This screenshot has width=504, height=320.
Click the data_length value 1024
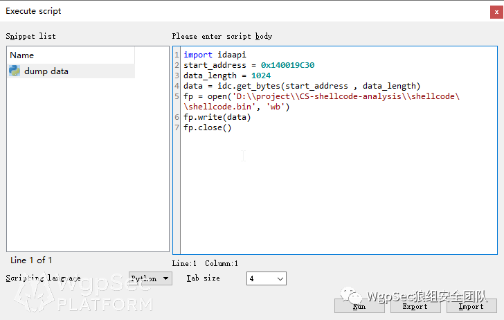tap(261, 75)
